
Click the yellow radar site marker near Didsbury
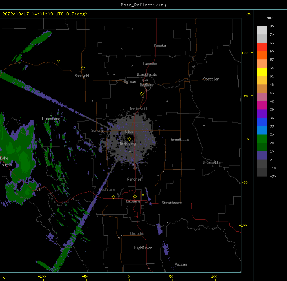tap(129, 139)
